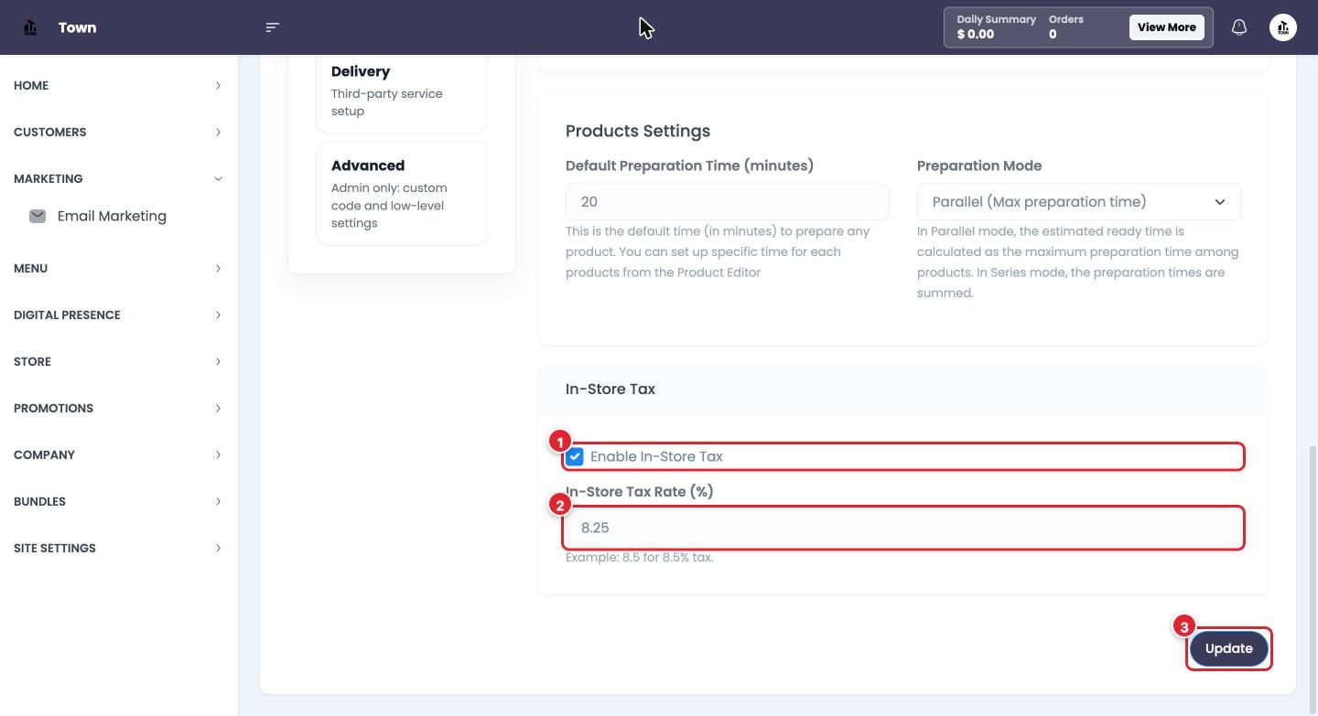
Task: Open the notifications bell
Action: pos(1239,27)
